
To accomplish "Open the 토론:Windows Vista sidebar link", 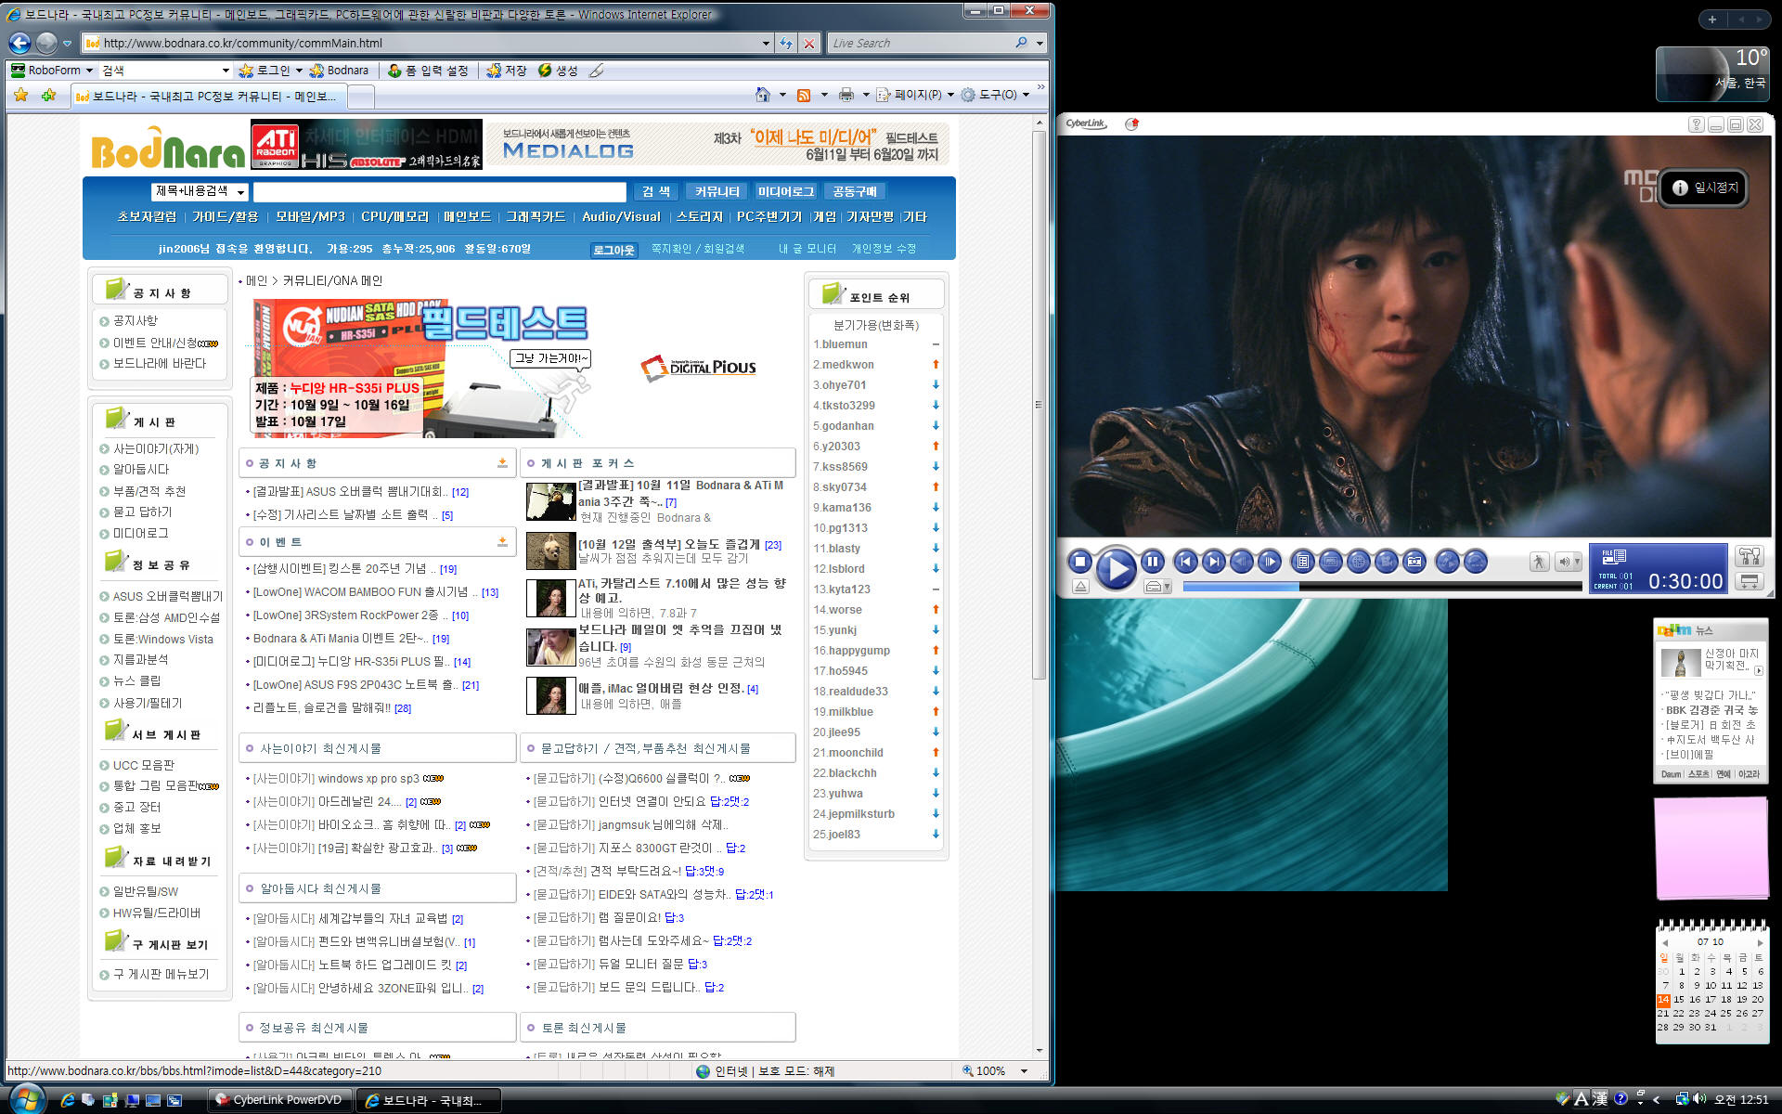I will click(x=162, y=639).
